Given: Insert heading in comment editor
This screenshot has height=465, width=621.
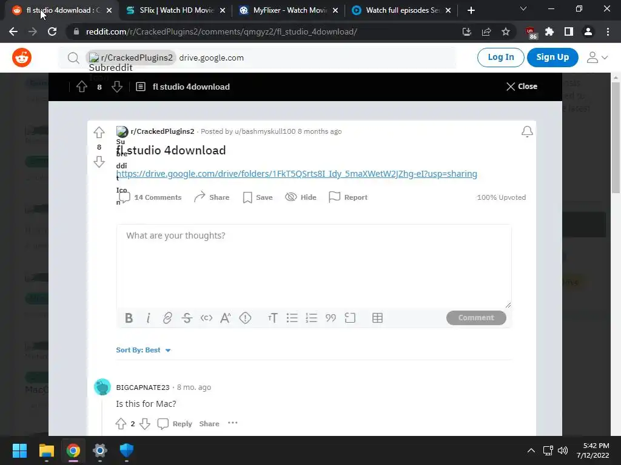Looking at the screenshot, I should coord(272,318).
